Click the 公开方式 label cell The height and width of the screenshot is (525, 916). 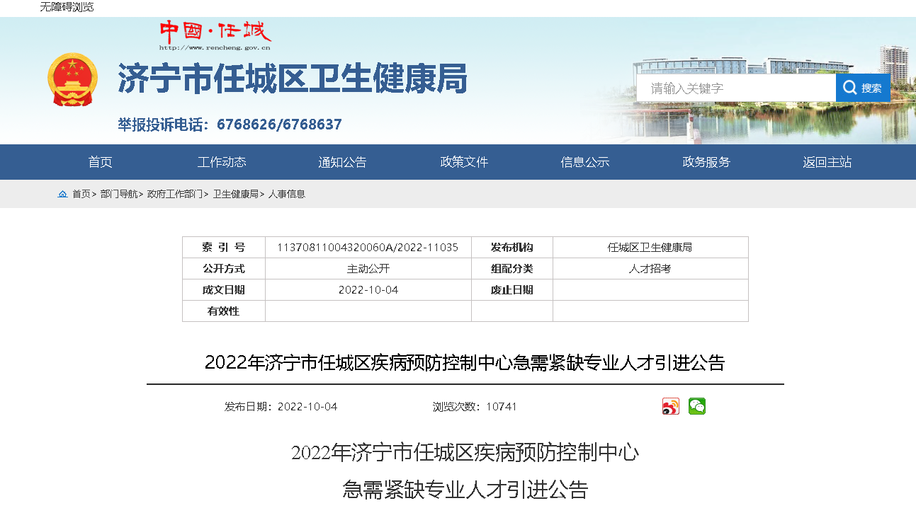[224, 269]
